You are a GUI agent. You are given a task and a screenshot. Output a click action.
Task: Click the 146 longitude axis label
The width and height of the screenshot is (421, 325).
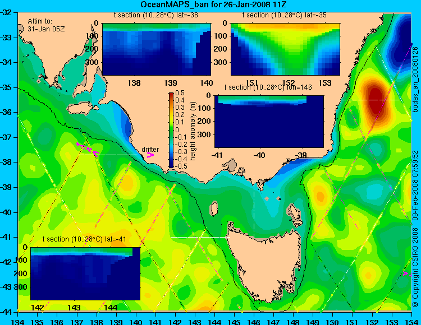tap(254, 322)
